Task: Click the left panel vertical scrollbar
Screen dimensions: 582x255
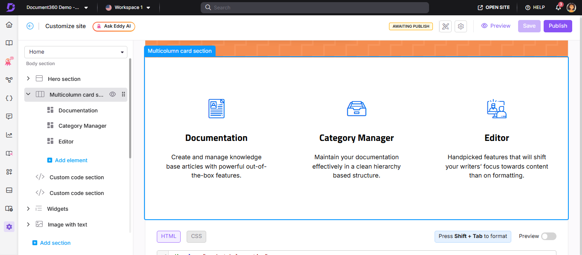Action: tap(130, 109)
